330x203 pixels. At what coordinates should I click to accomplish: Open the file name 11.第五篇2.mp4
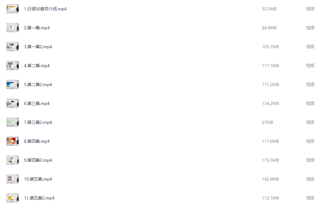tap(39, 198)
